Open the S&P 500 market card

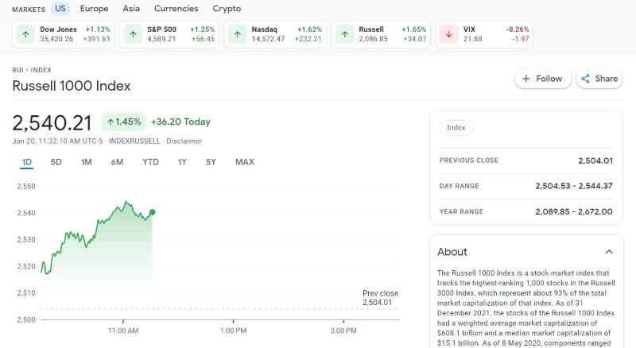(169, 34)
